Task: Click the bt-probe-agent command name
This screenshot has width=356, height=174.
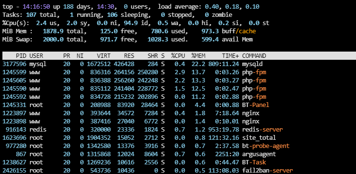Action: 266,146
